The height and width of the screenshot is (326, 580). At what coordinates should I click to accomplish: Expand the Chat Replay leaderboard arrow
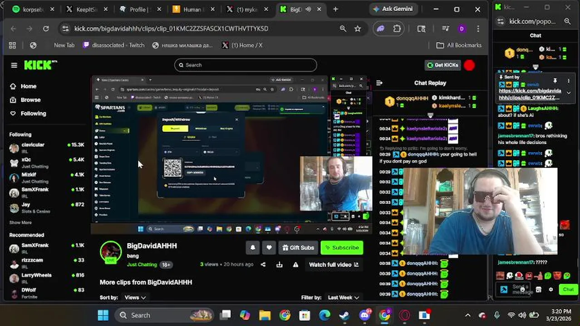430,115
